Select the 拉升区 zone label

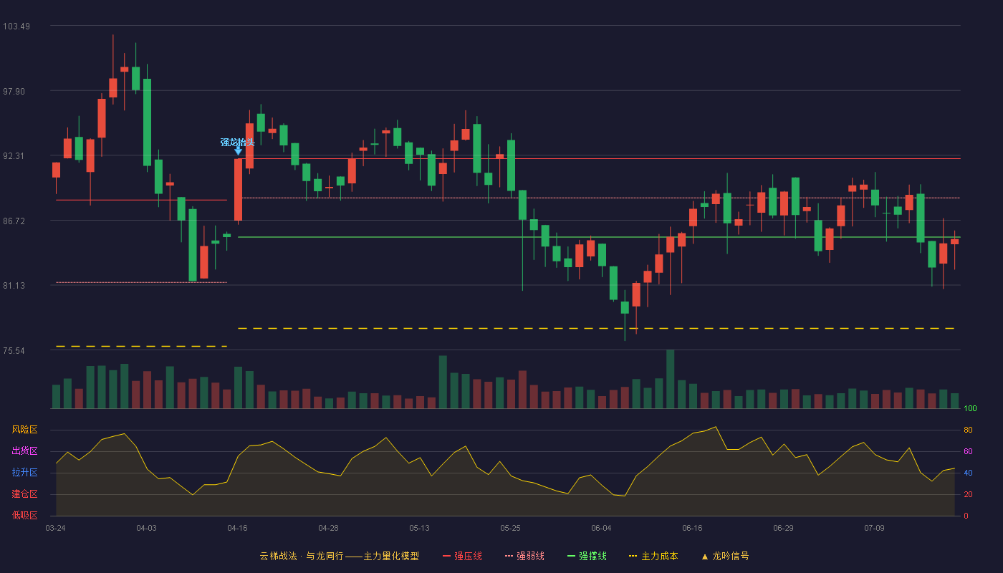pos(24,473)
